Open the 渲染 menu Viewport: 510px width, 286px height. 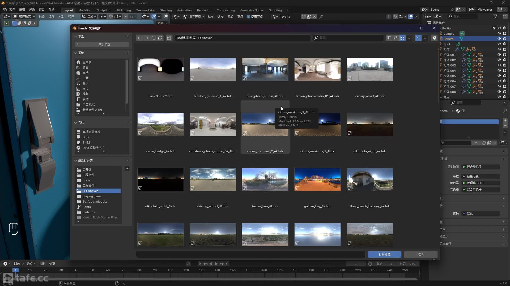pos(32,10)
